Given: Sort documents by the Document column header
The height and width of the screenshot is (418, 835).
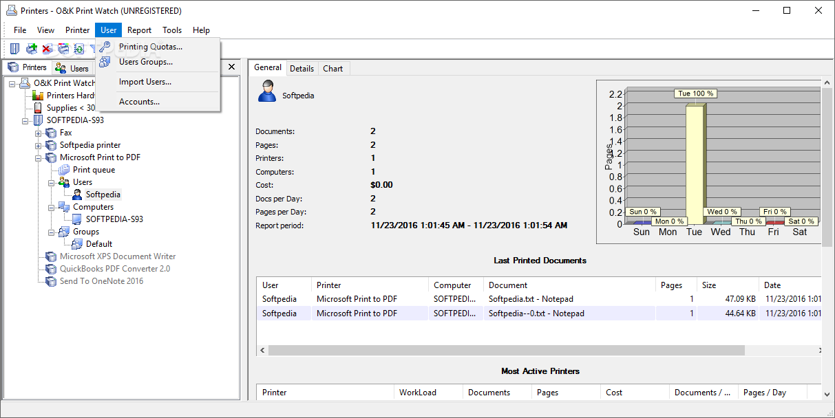Looking at the screenshot, I should (569, 285).
